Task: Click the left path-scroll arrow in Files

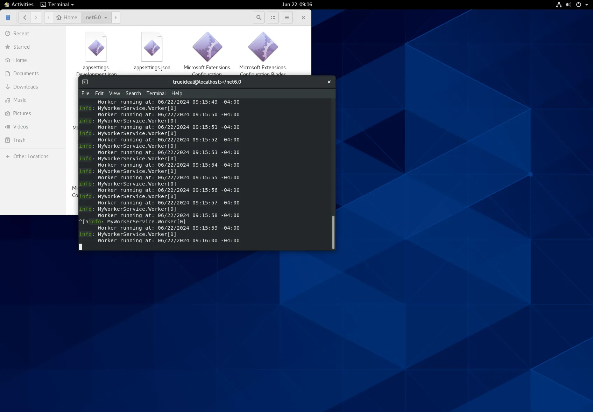Action: 49,18
